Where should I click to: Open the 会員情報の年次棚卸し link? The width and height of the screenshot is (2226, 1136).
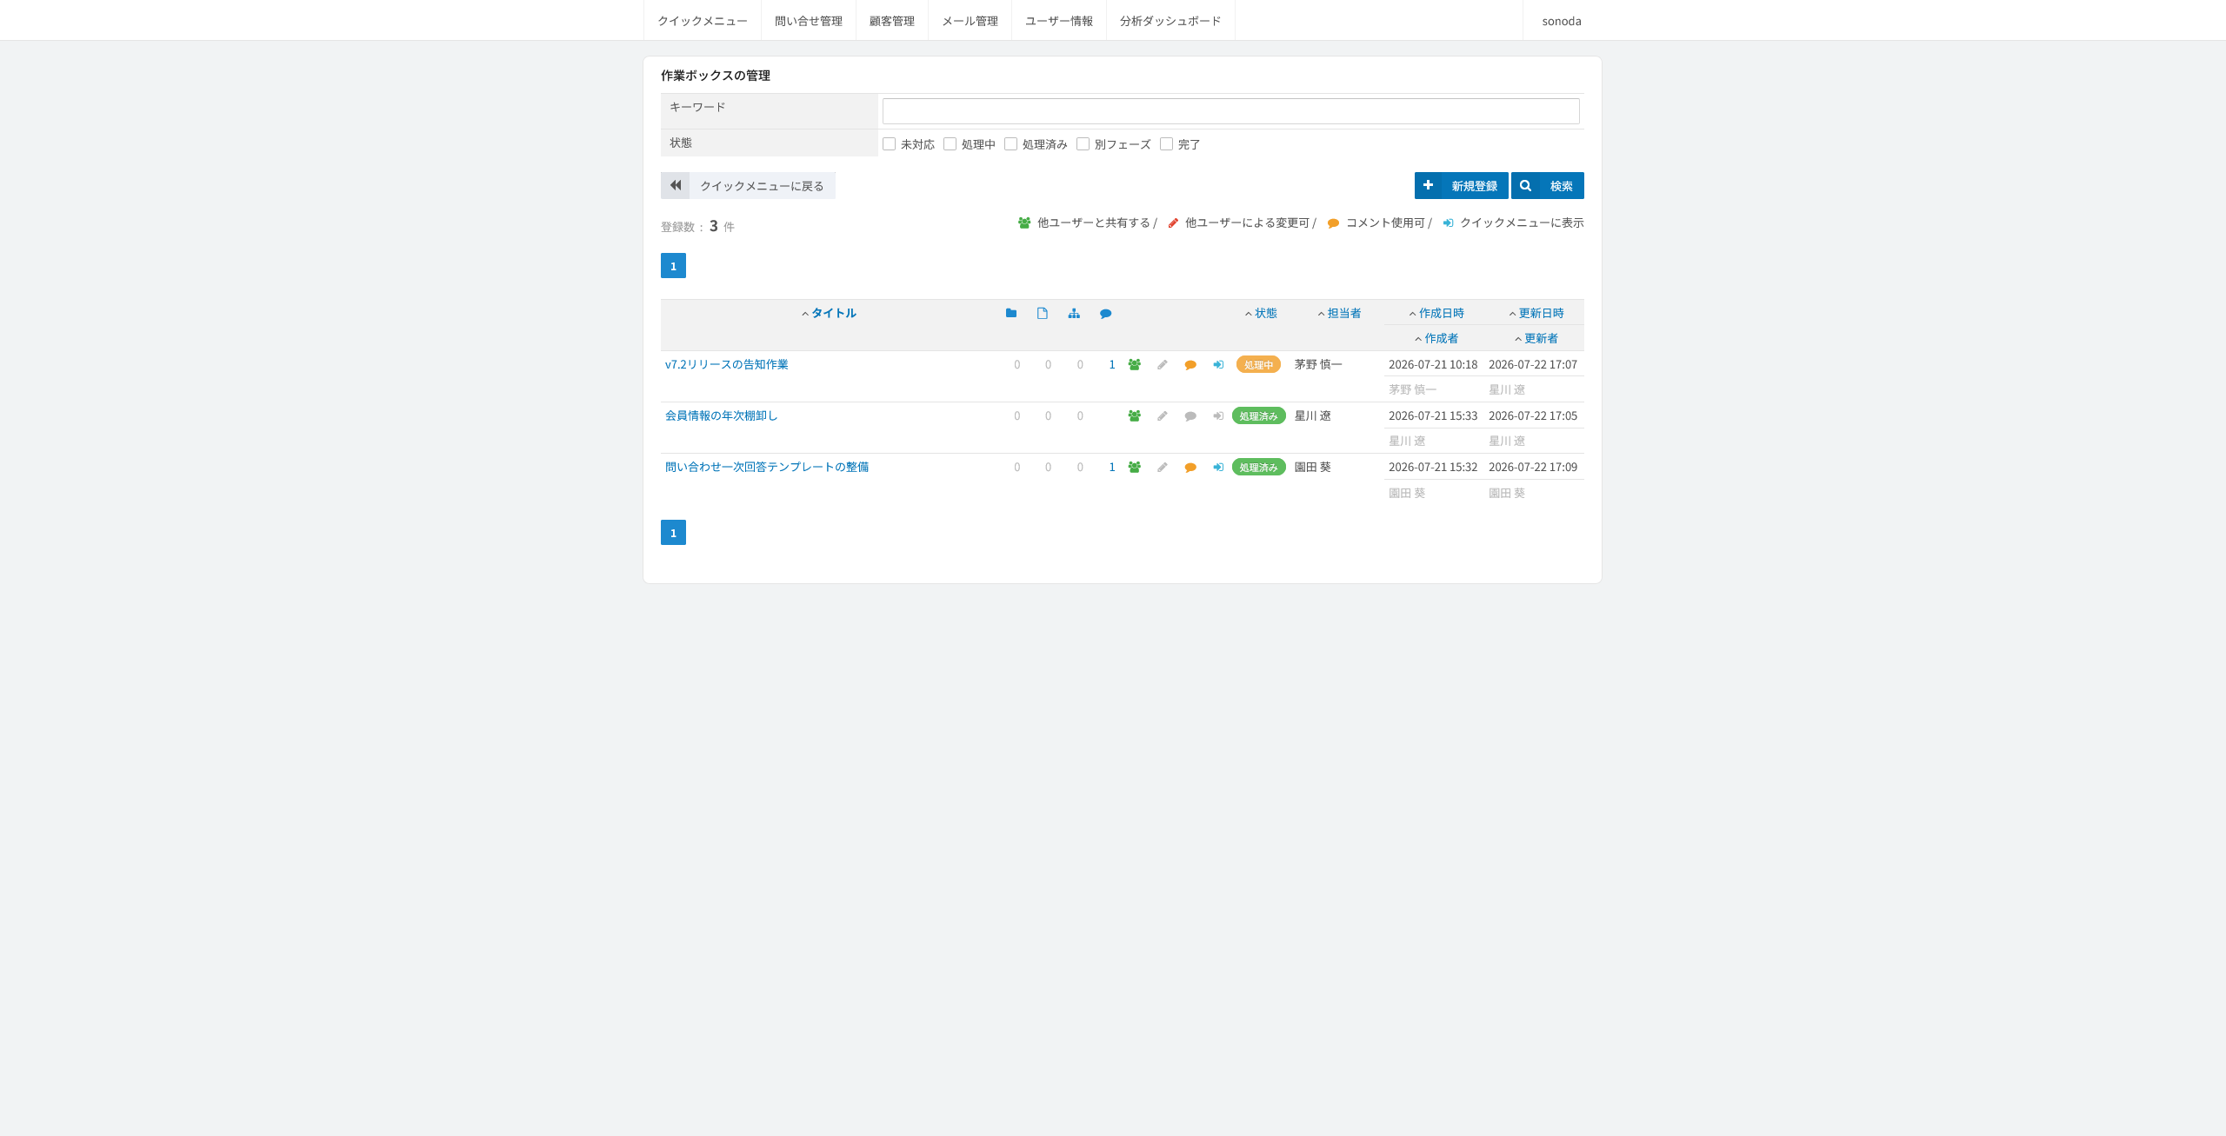pyautogui.click(x=722, y=416)
